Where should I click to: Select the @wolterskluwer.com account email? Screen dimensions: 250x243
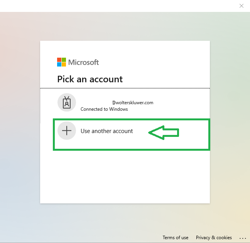tap(133, 103)
